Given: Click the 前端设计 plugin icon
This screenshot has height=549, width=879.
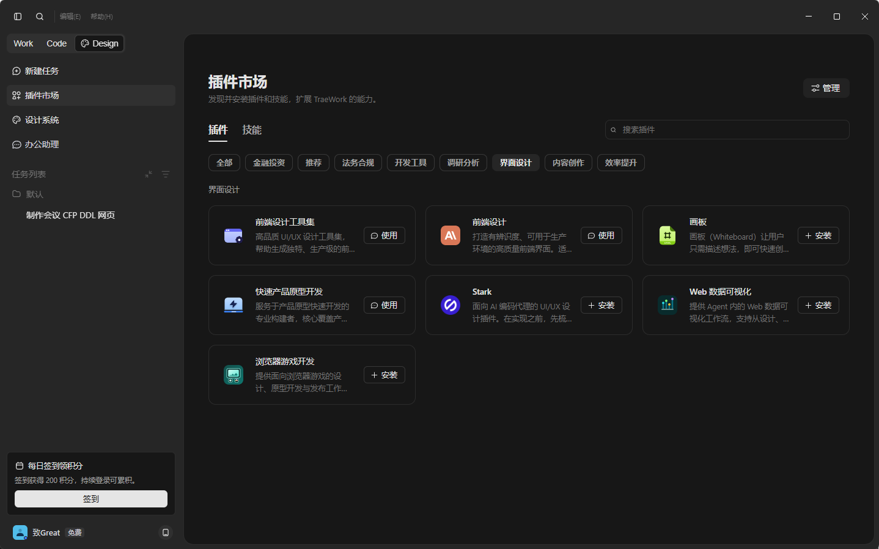Looking at the screenshot, I should coord(451,235).
